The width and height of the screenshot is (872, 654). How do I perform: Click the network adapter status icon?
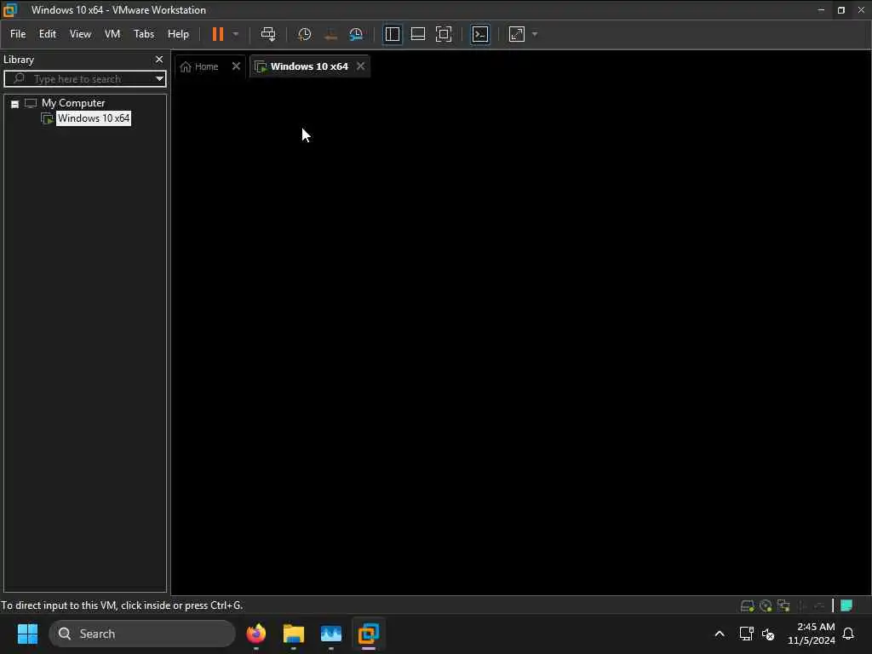(x=783, y=605)
